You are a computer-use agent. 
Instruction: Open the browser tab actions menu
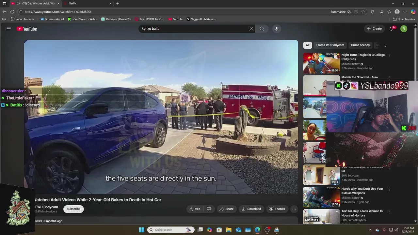click(x=4, y=4)
